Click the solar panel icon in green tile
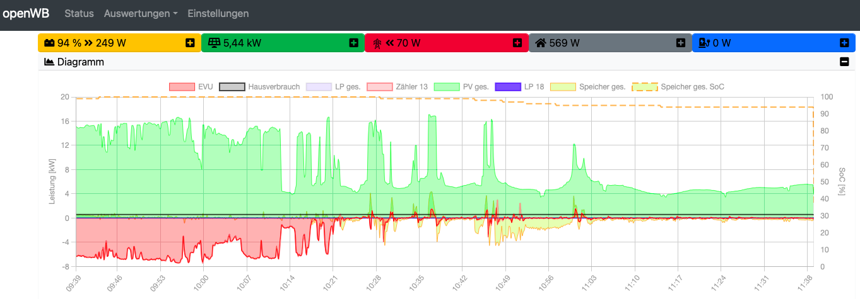This screenshot has height=299, width=860. pos(214,43)
